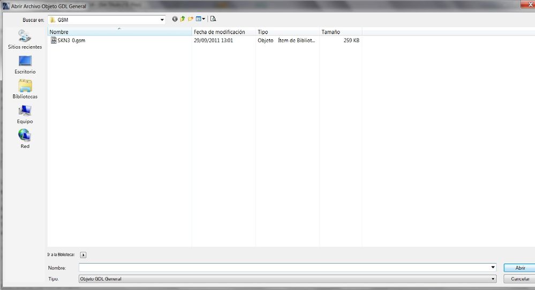Go back to last visited folder
The width and height of the screenshot is (535, 290).
175,19
